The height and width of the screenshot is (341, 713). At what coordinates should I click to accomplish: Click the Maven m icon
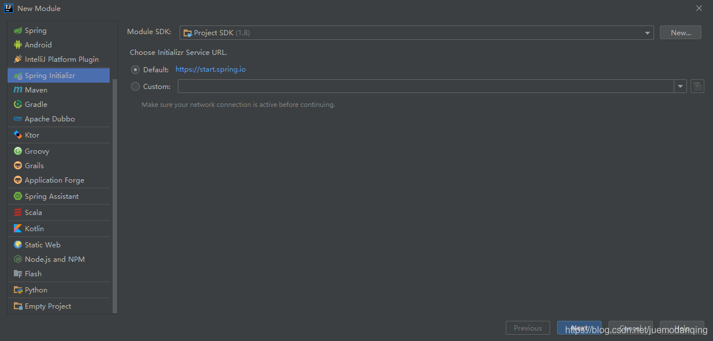coord(18,90)
